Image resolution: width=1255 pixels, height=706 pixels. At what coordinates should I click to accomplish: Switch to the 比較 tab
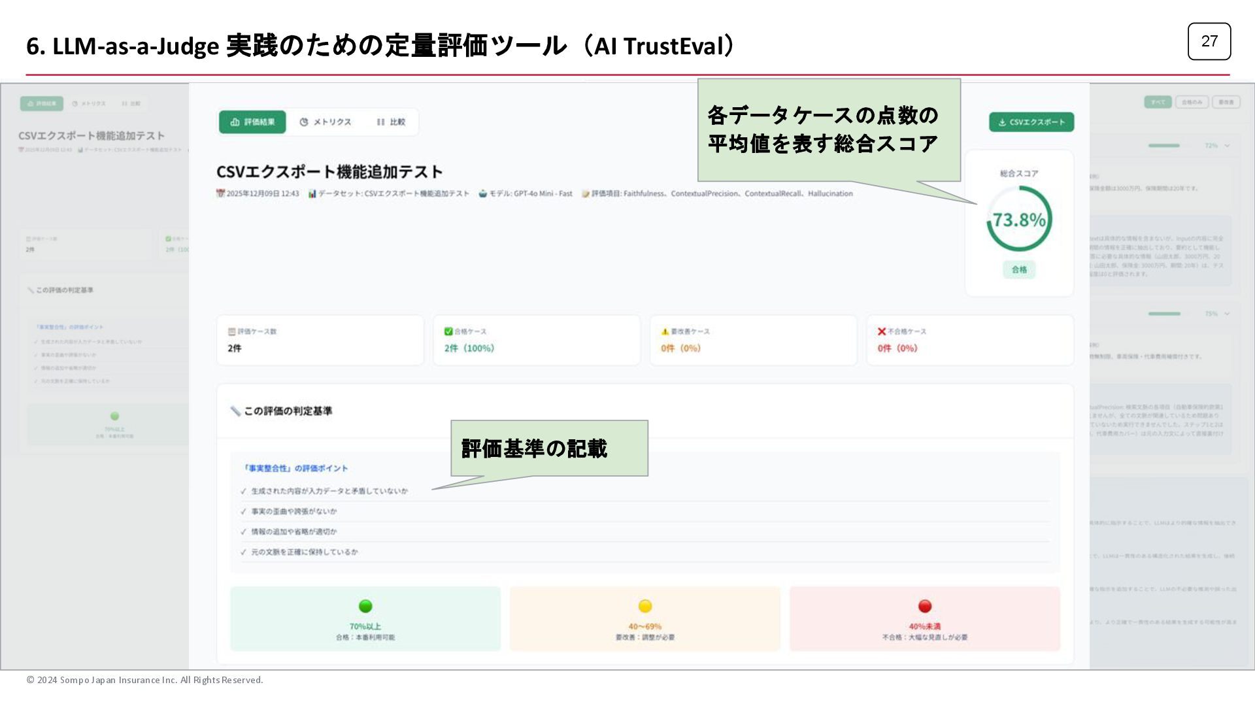pyautogui.click(x=391, y=122)
